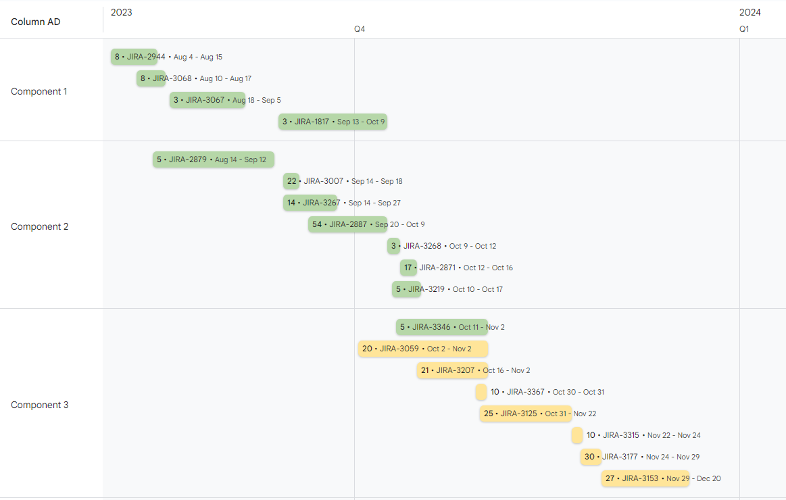The height and width of the screenshot is (500, 786).
Task: Click the "Oct 30 - Oct 31" date text
Action: 579,391
